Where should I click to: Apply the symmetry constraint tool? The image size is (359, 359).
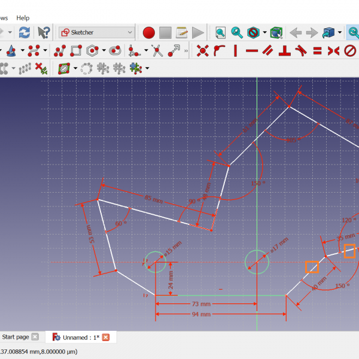coord(334,51)
